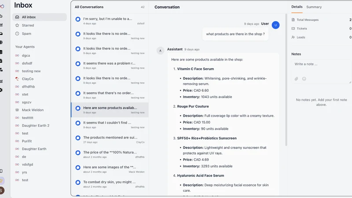Click the Tickets row in Details
This screenshot has width=352, height=198.
(x=321, y=29)
